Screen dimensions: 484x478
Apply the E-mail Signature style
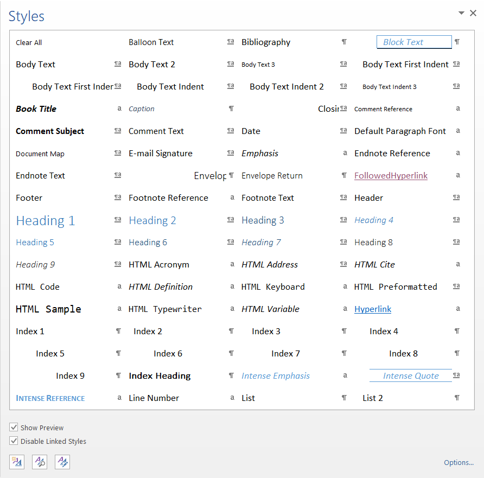[161, 154]
